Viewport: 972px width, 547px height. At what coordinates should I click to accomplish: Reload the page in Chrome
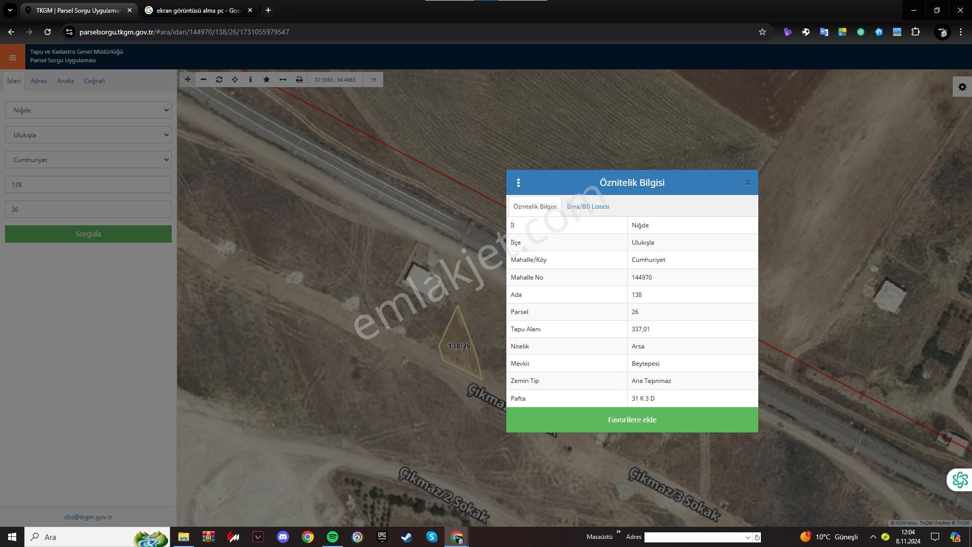click(x=48, y=32)
